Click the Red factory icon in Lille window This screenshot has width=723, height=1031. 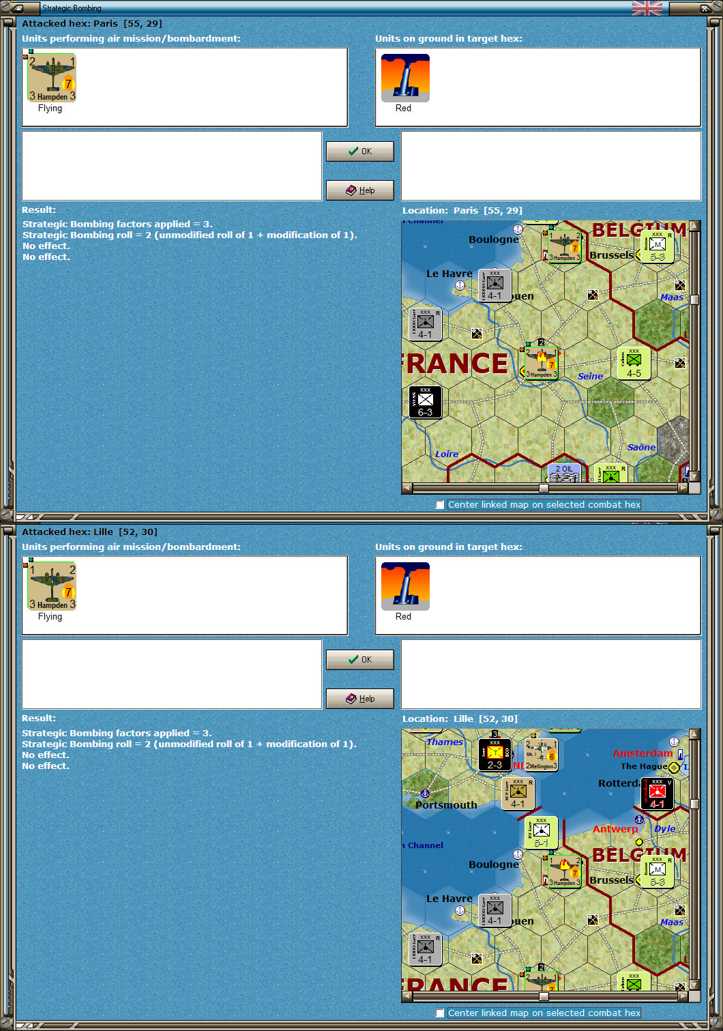(x=405, y=586)
